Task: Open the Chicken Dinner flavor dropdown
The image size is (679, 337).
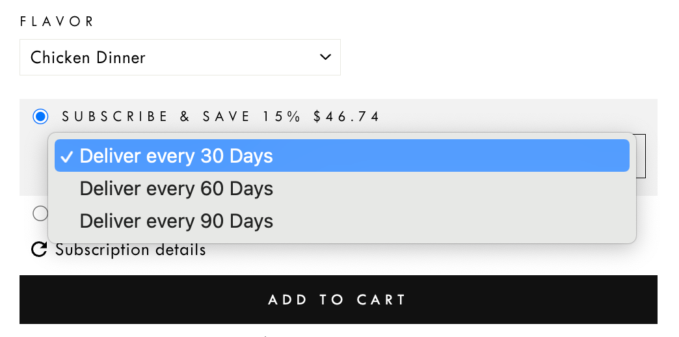Action: click(x=180, y=57)
